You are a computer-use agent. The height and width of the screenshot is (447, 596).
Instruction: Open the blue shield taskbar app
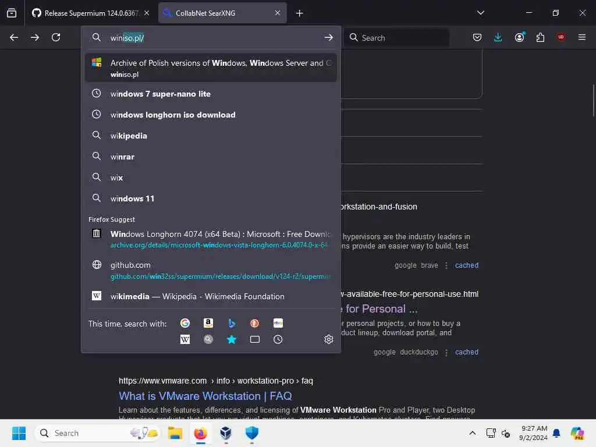(x=251, y=433)
